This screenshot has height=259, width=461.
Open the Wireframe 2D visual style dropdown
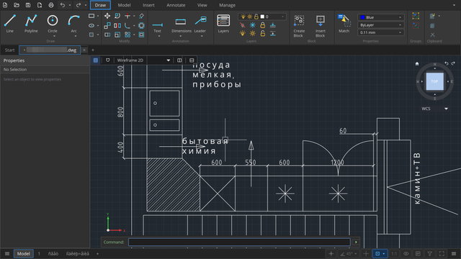(x=143, y=60)
